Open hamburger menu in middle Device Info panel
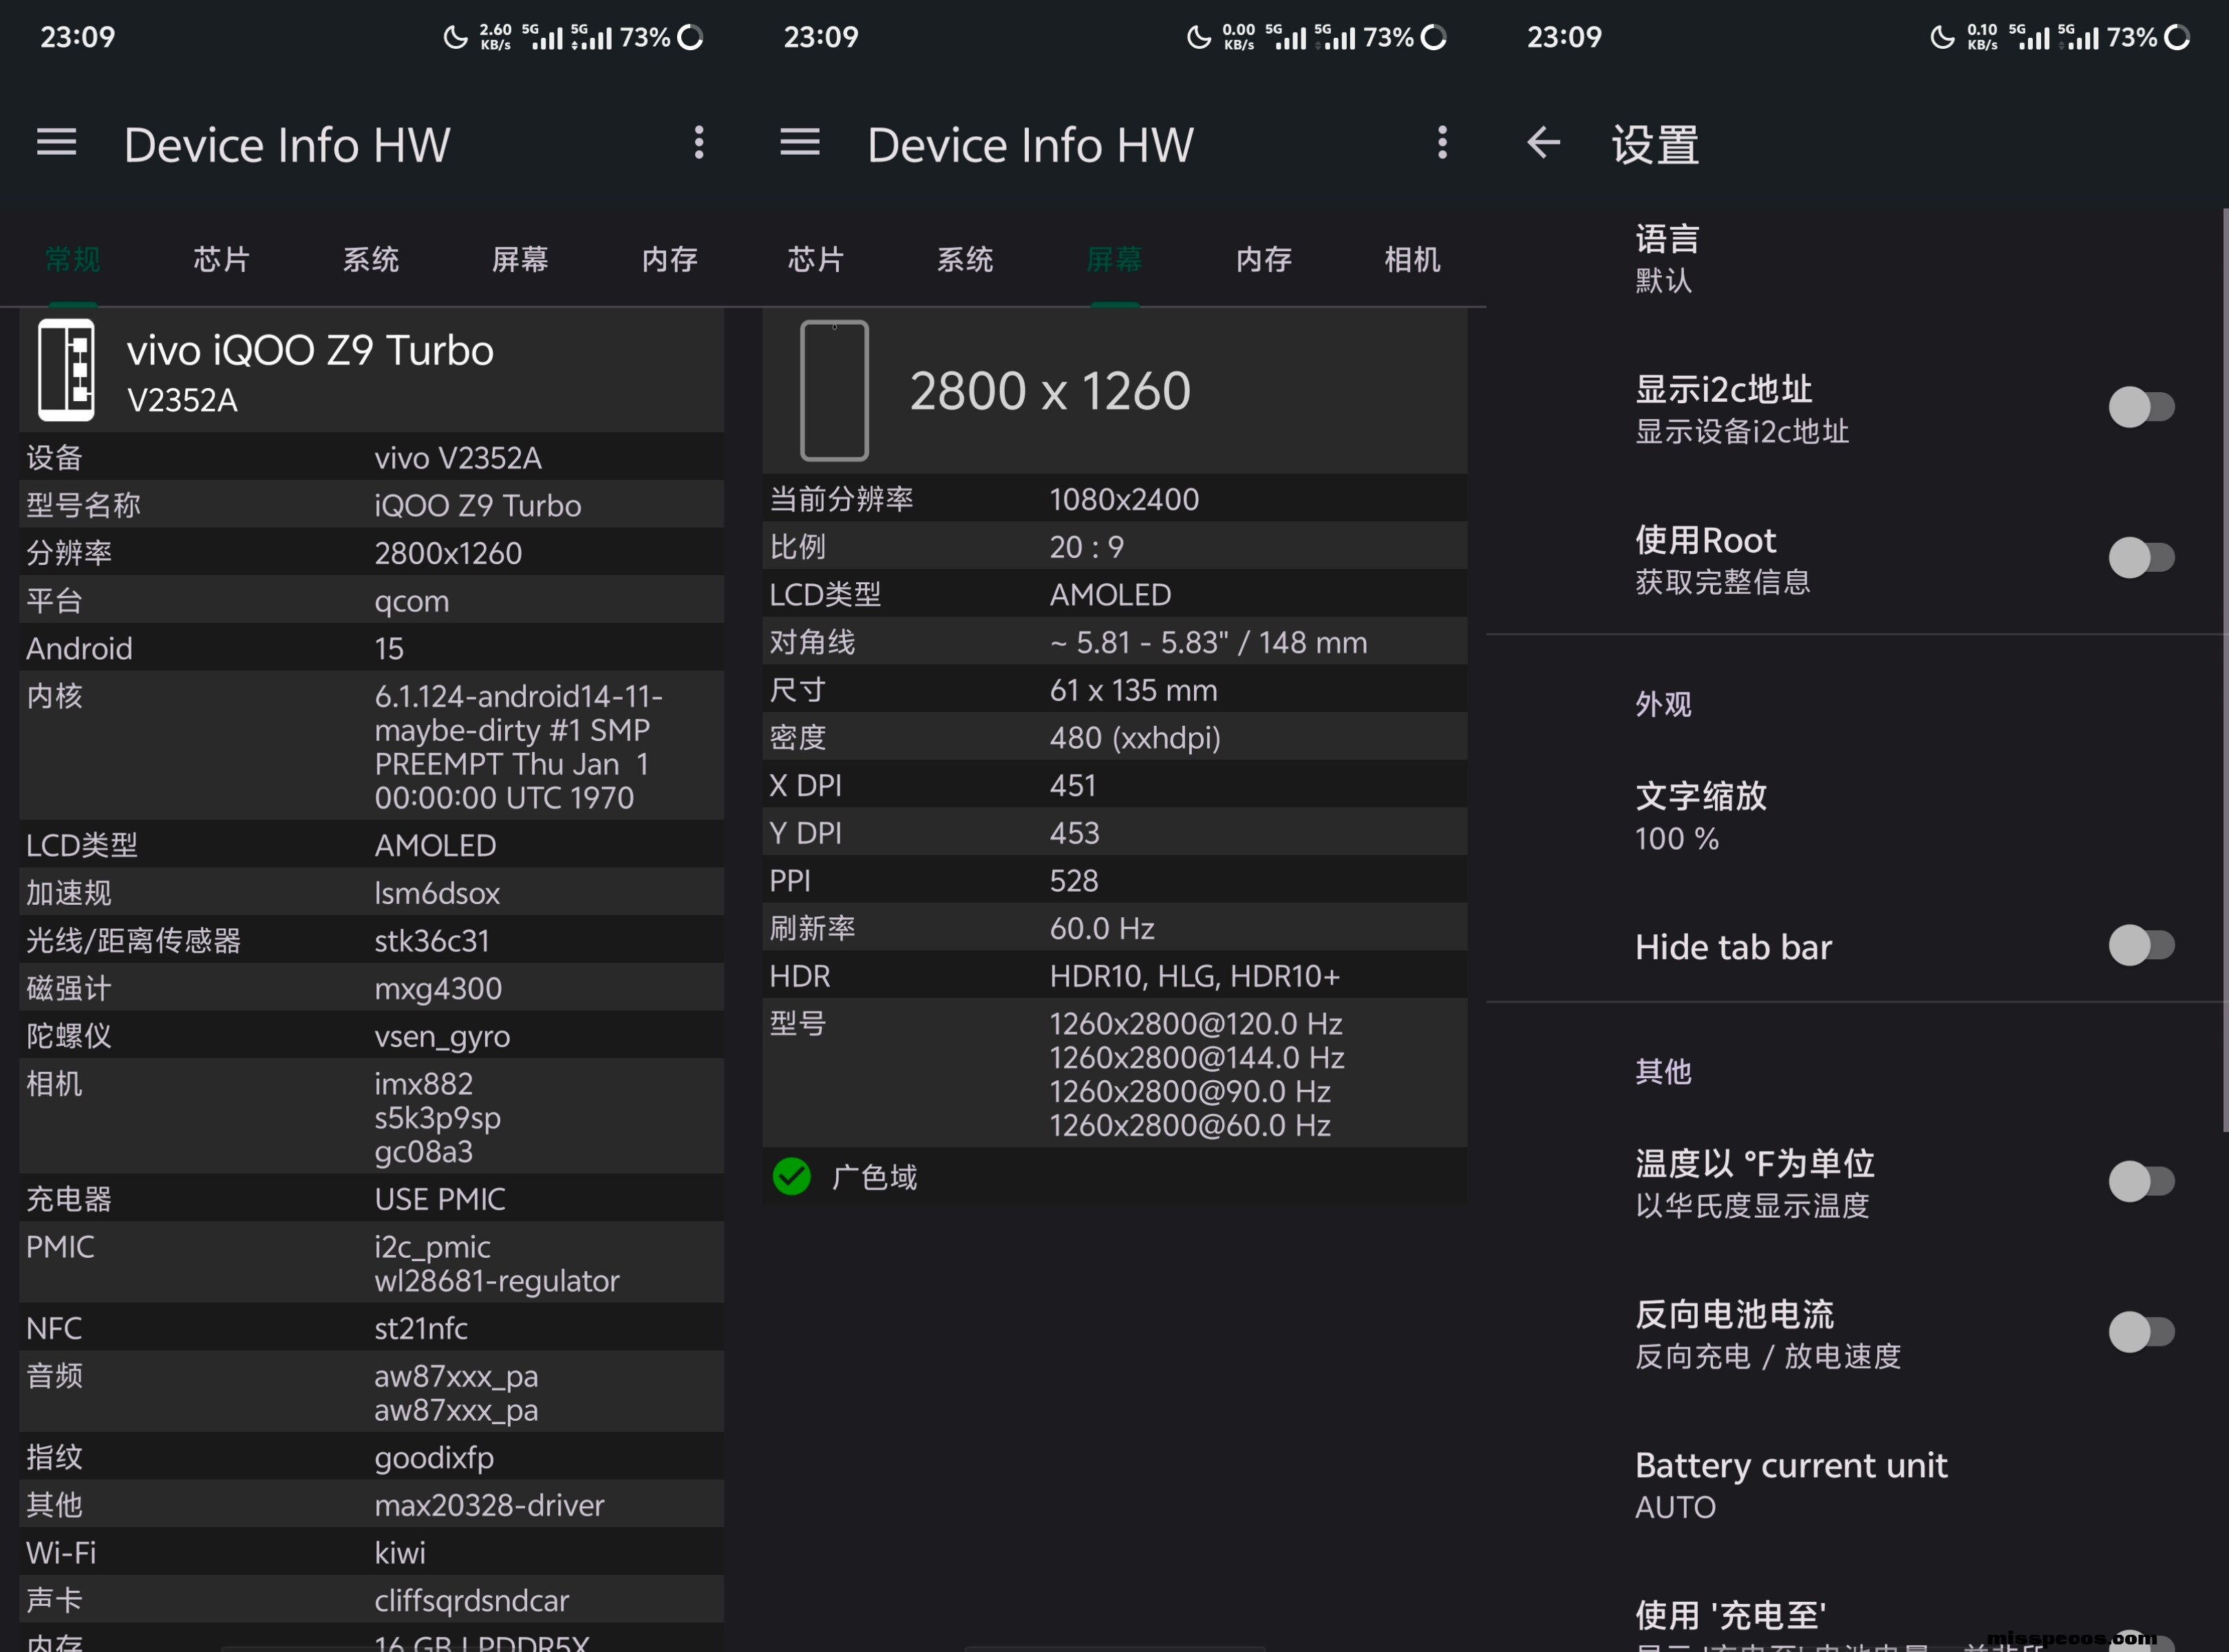 click(x=799, y=143)
